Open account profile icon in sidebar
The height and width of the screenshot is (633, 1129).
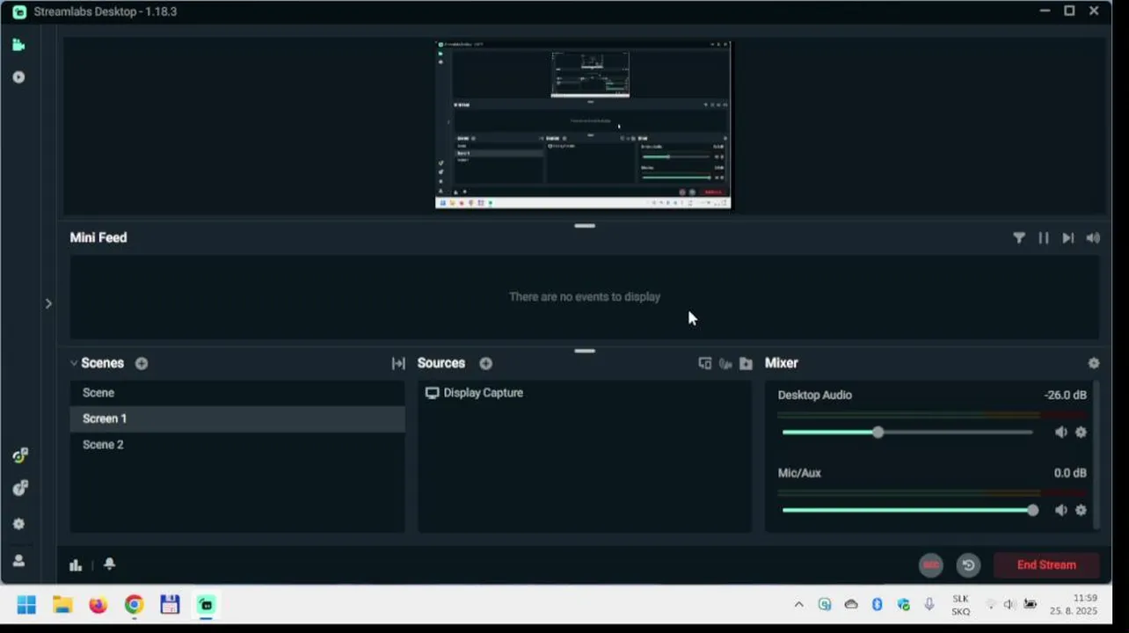pos(18,561)
